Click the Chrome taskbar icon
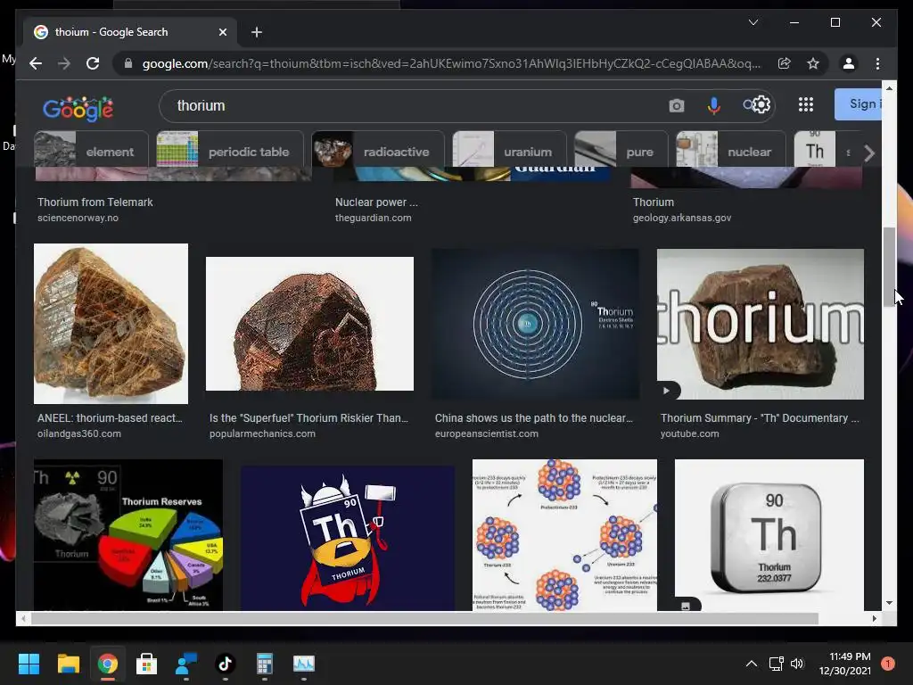The image size is (913, 685). tap(108, 664)
